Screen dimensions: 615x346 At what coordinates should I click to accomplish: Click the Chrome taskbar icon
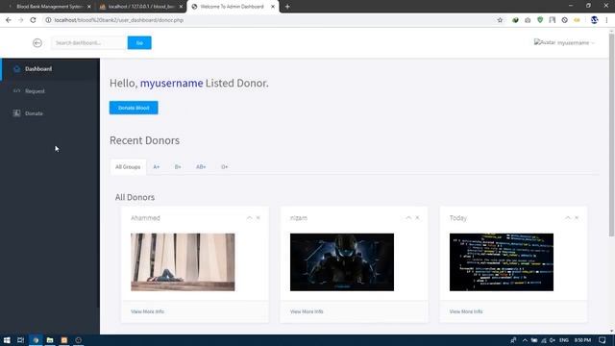pyautogui.click(x=36, y=340)
